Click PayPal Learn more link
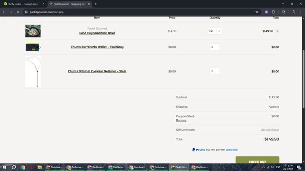Viewport: 305px width, 171px height. (232, 150)
